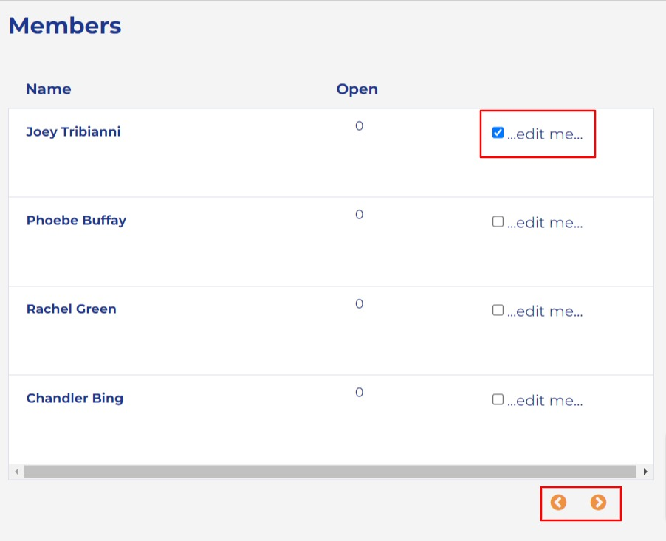Click the orange previous page arrow
This screenshot has height=541, width=666.
click(x=558, y=503)
